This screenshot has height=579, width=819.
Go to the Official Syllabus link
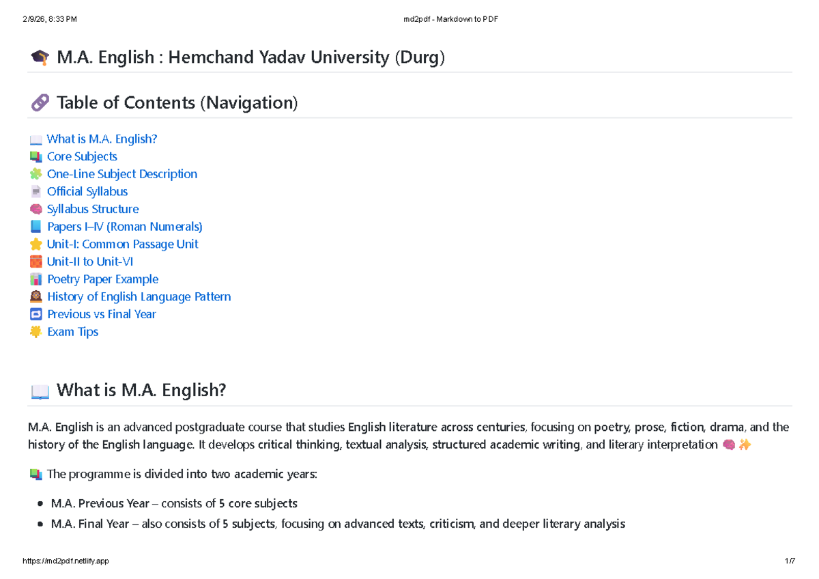click(x=87, y=192)
